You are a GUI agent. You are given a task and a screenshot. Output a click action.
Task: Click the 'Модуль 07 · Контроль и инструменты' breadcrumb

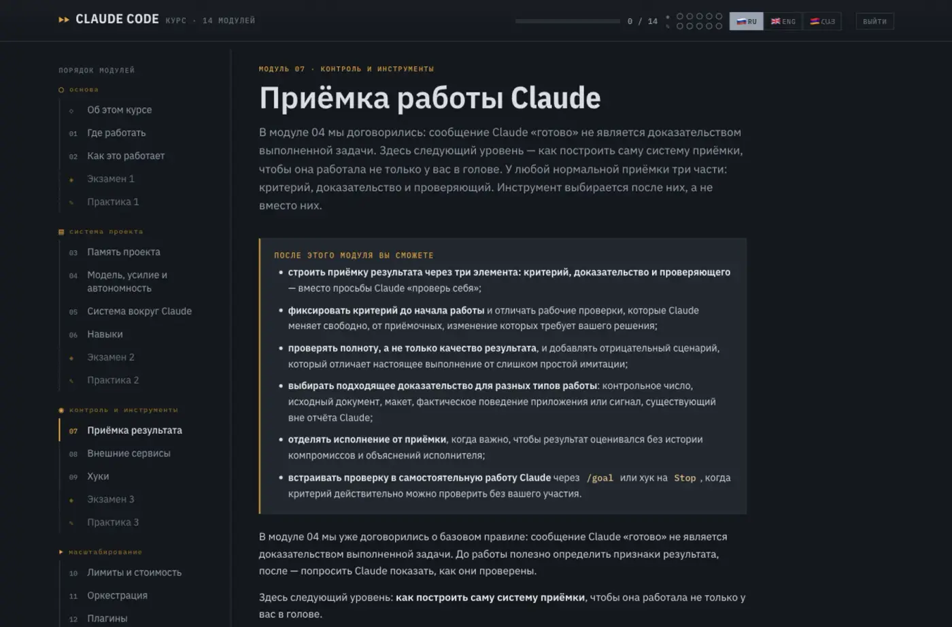pyautogui.click(x=346, y=69)
